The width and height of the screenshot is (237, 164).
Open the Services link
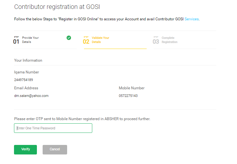pos(192,19)
